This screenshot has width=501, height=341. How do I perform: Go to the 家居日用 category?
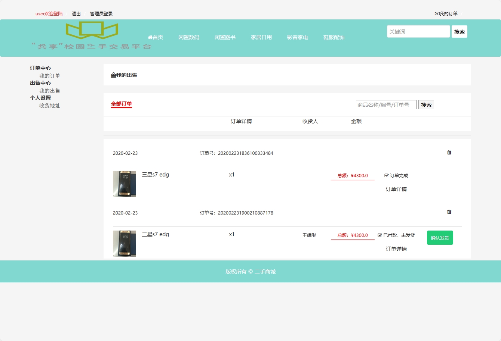[261, 37]
